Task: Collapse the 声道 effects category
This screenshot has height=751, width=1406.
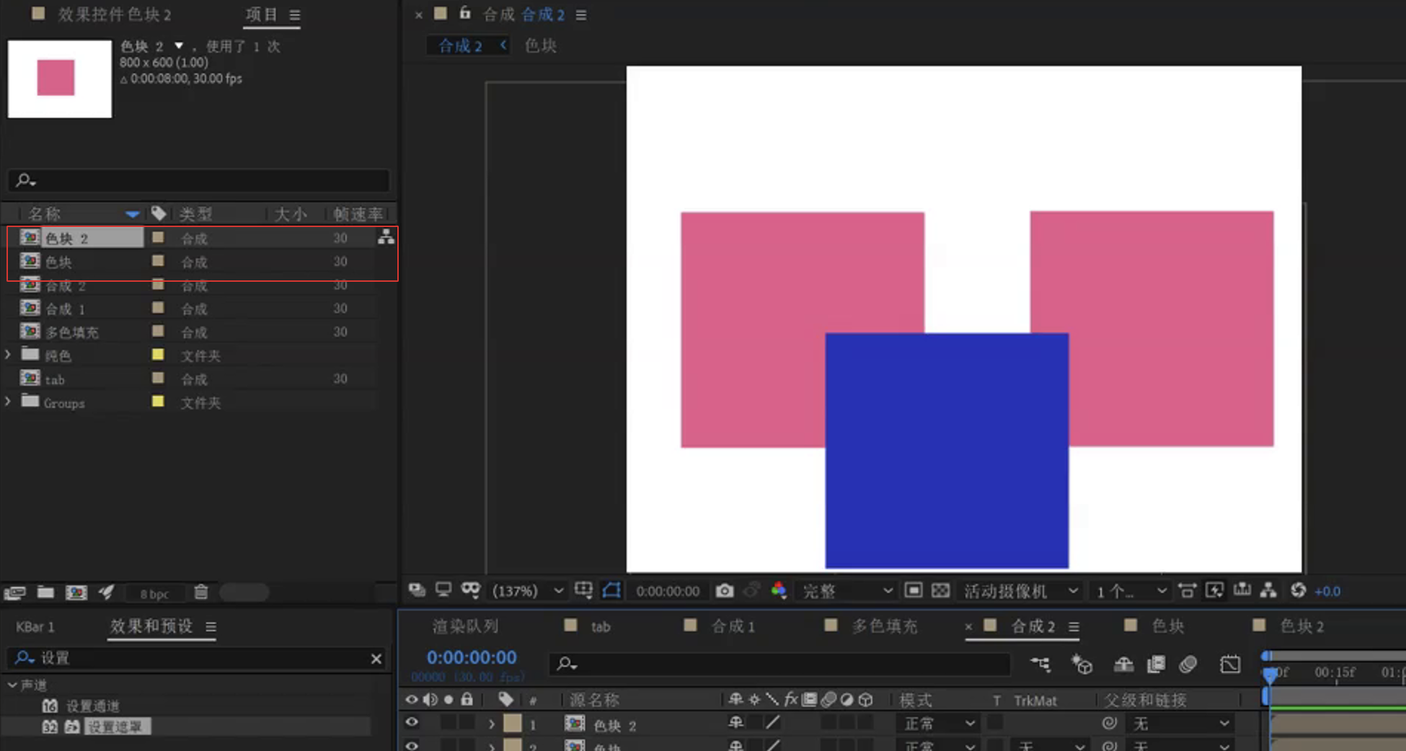Action: pos(12,685)
